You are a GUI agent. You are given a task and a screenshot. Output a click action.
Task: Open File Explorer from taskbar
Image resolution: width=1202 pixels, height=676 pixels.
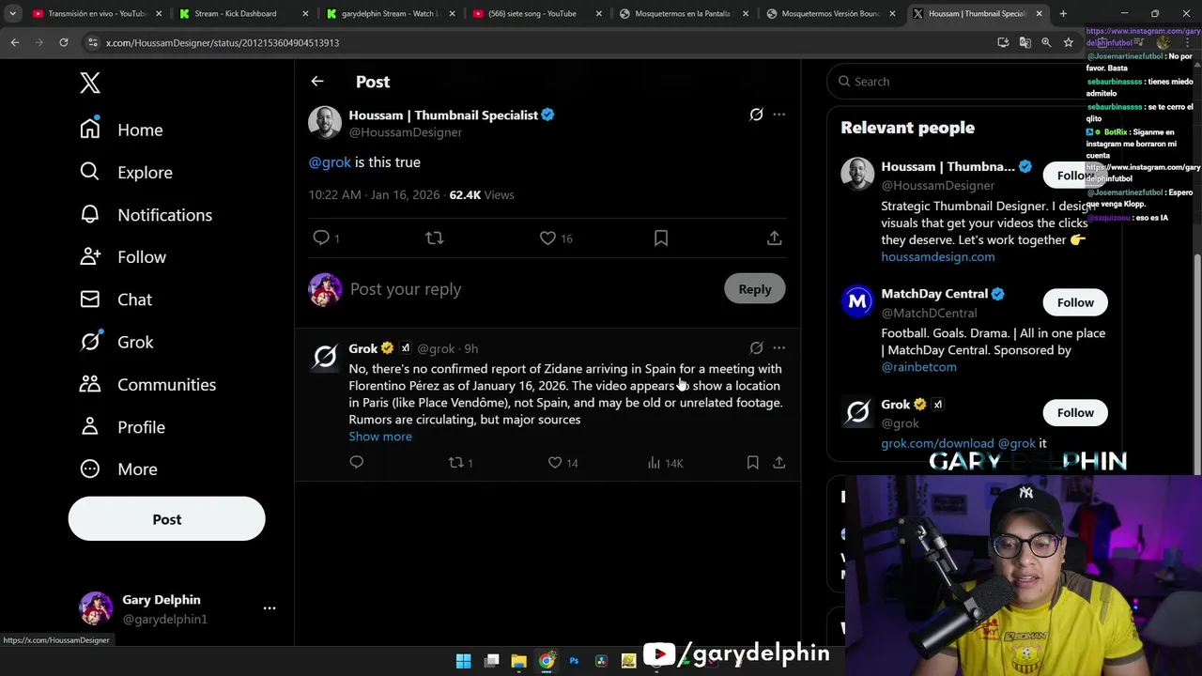tap(518, 661)
